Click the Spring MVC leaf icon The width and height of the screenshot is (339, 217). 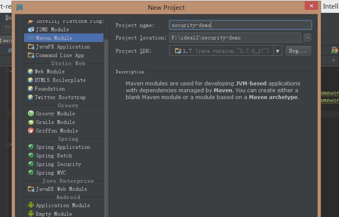pyautogui.click(x=31, y=173)
